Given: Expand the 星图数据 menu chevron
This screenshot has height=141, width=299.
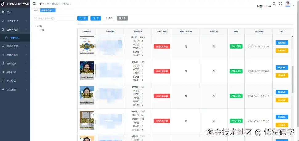Looking at the screenshot, I should click(26, 72).
